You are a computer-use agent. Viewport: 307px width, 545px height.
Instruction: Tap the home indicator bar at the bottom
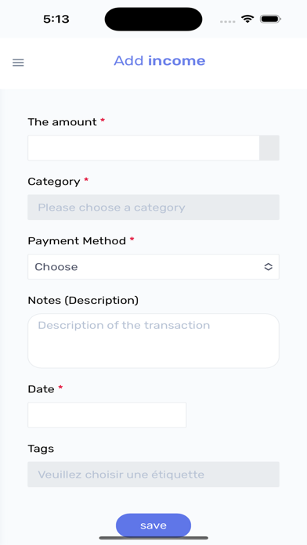pyautogui.click(x=153, y=538)
